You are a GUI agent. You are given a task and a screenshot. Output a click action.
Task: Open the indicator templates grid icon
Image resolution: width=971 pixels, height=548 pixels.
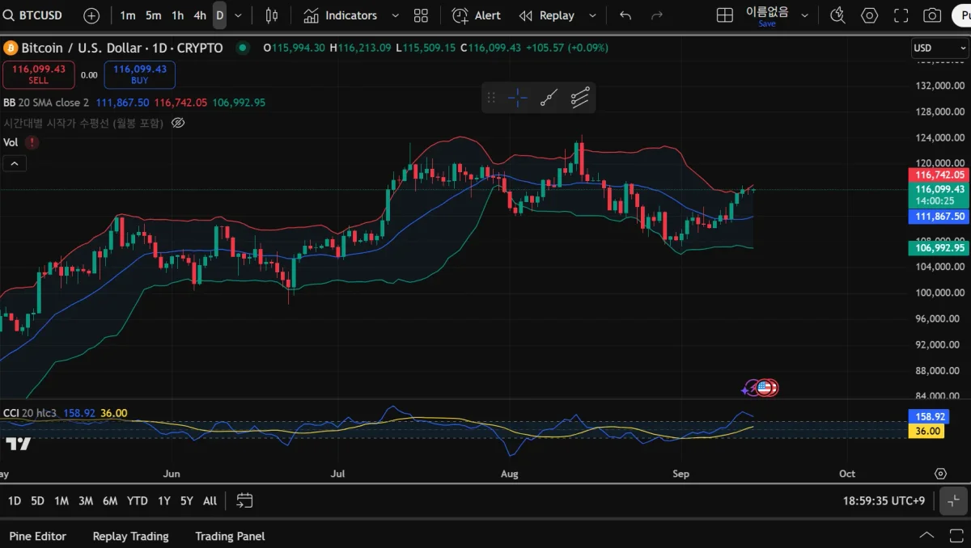[421, 15]
